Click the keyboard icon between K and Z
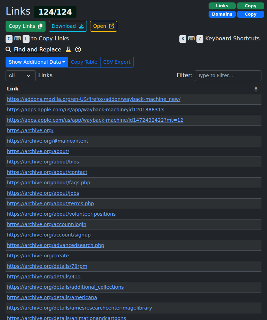 point(191,38)
